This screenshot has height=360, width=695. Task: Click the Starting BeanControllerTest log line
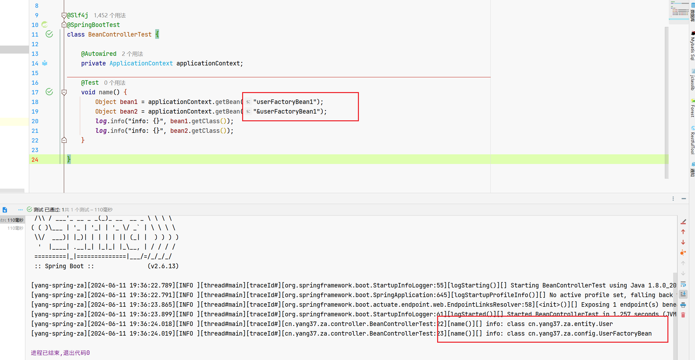(354, 285)
